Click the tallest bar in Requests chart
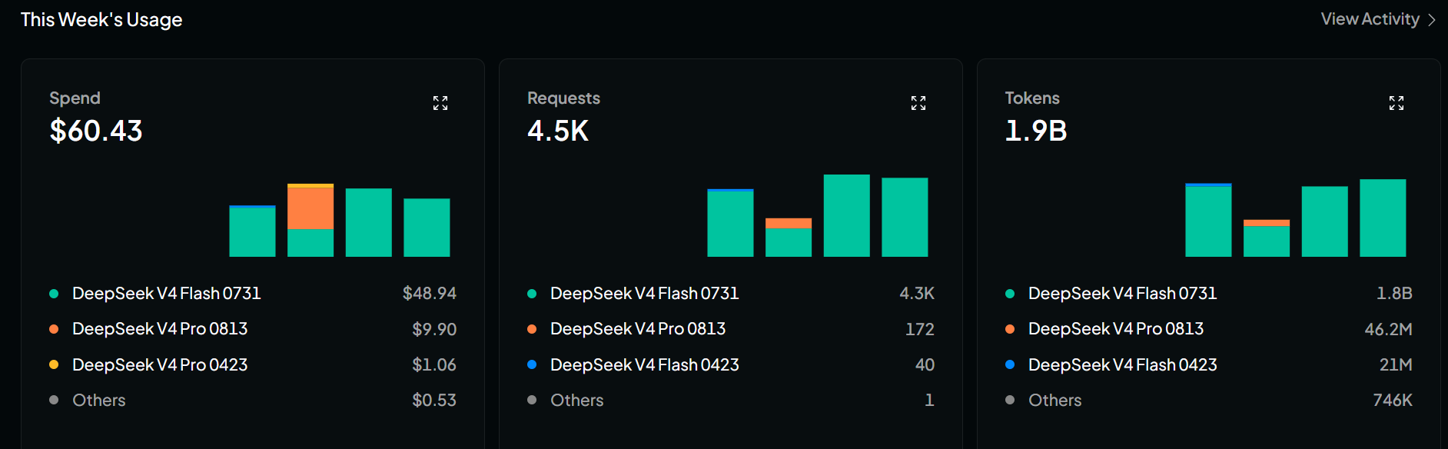Screen dimensions: 1448x449 click(x=847, y=215)
